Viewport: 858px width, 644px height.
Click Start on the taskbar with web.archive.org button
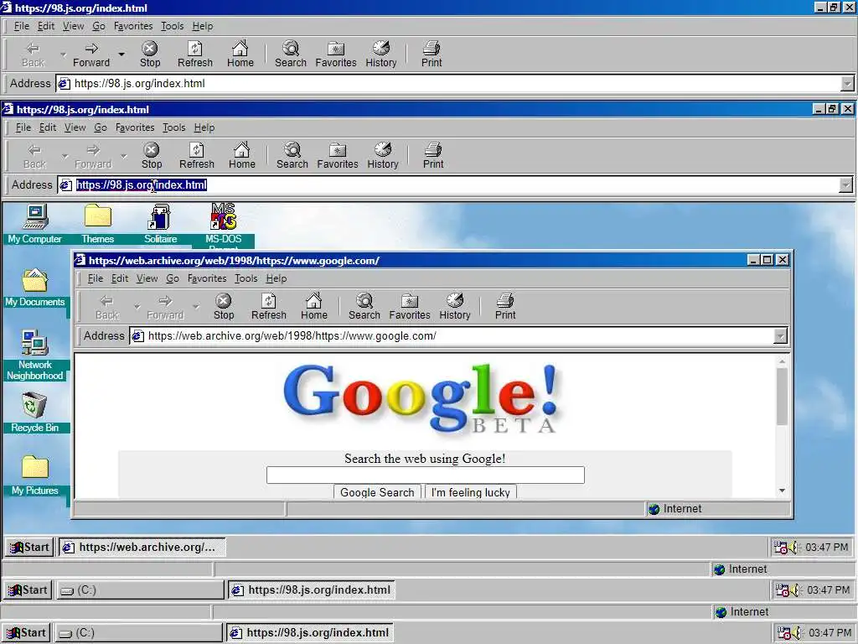pos(29,547)
